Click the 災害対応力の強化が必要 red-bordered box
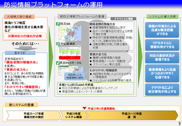Screen dimensions: 182x126 [25, 36]
